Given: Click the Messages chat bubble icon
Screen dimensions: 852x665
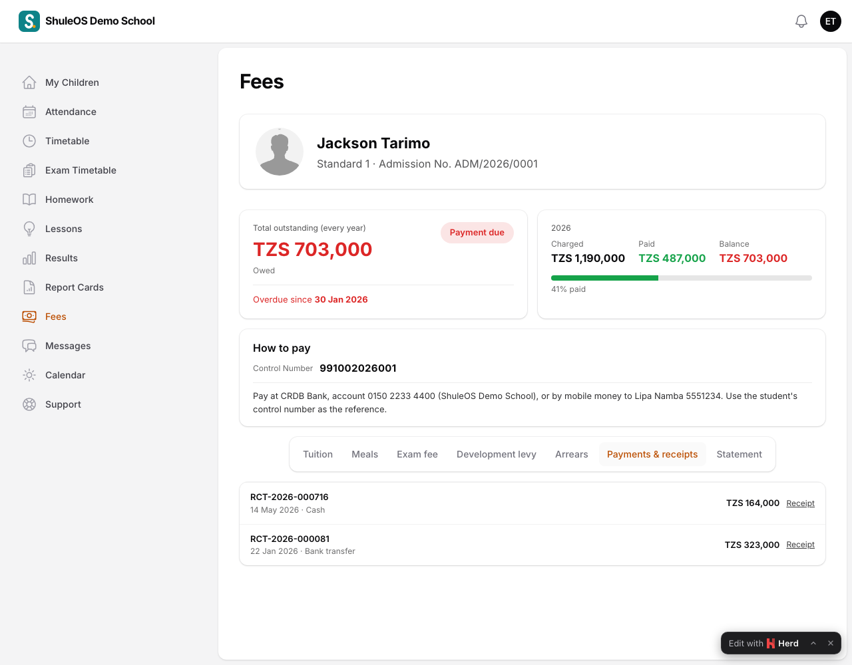Looking at the screenshot, I should pos(29,346).
